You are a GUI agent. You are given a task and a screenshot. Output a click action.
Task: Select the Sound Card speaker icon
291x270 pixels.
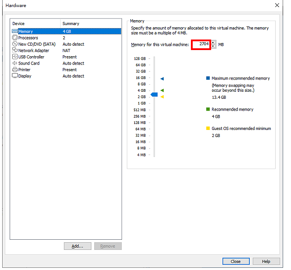click(x=14, y=63)
